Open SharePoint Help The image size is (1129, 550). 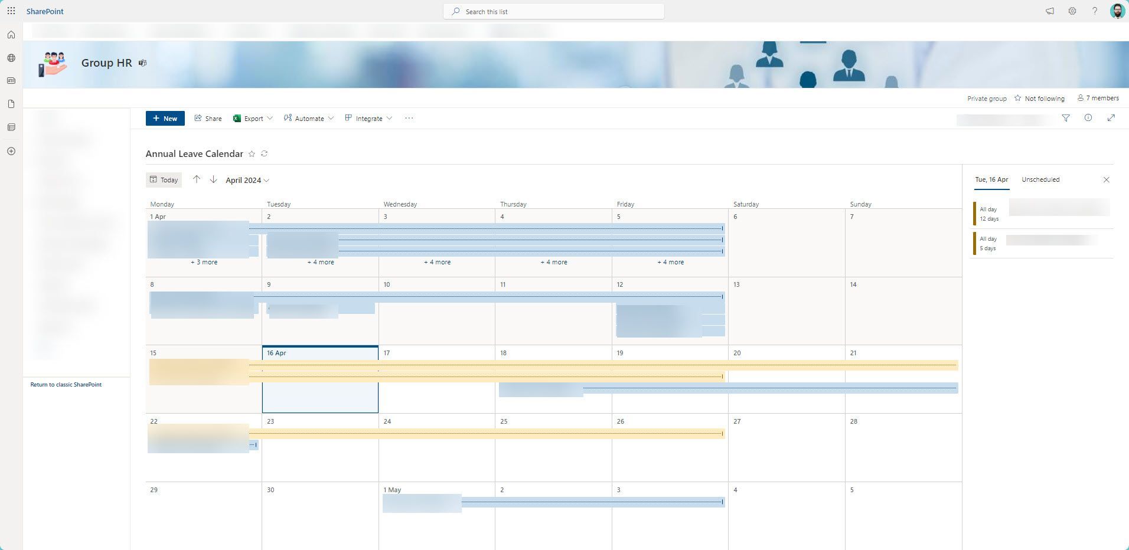click(1095, 11)
